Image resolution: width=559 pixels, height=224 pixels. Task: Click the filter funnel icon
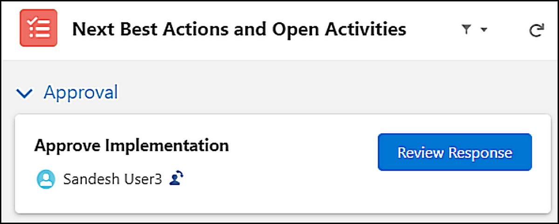click(466, 30)
